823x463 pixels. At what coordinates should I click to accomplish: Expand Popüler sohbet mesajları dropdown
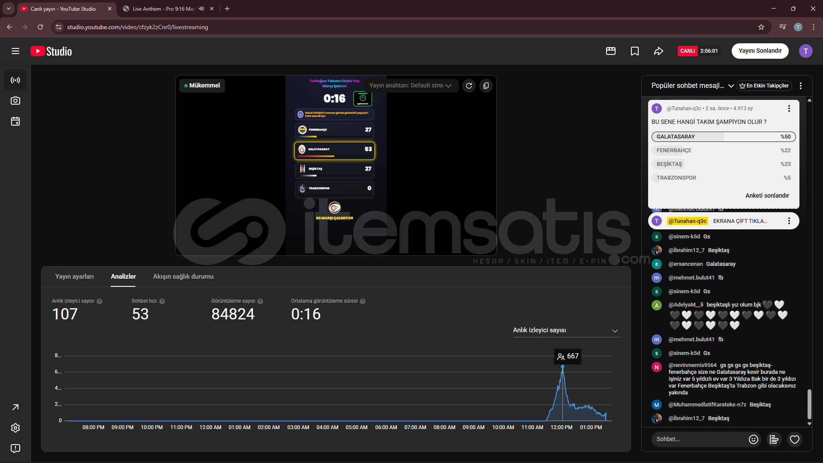731,86
